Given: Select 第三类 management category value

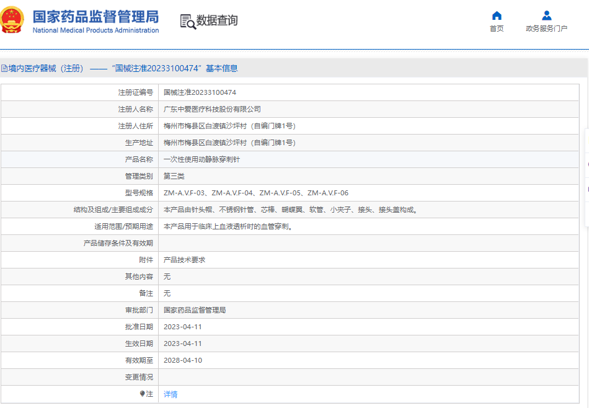Looking at the screenshot, I should [174, 176].
